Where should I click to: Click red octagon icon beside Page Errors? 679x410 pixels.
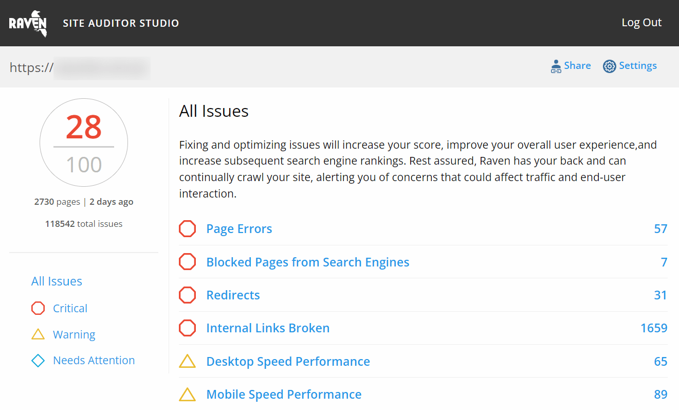[187, 229]
